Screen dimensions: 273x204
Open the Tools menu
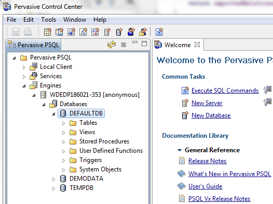point(48,20)
